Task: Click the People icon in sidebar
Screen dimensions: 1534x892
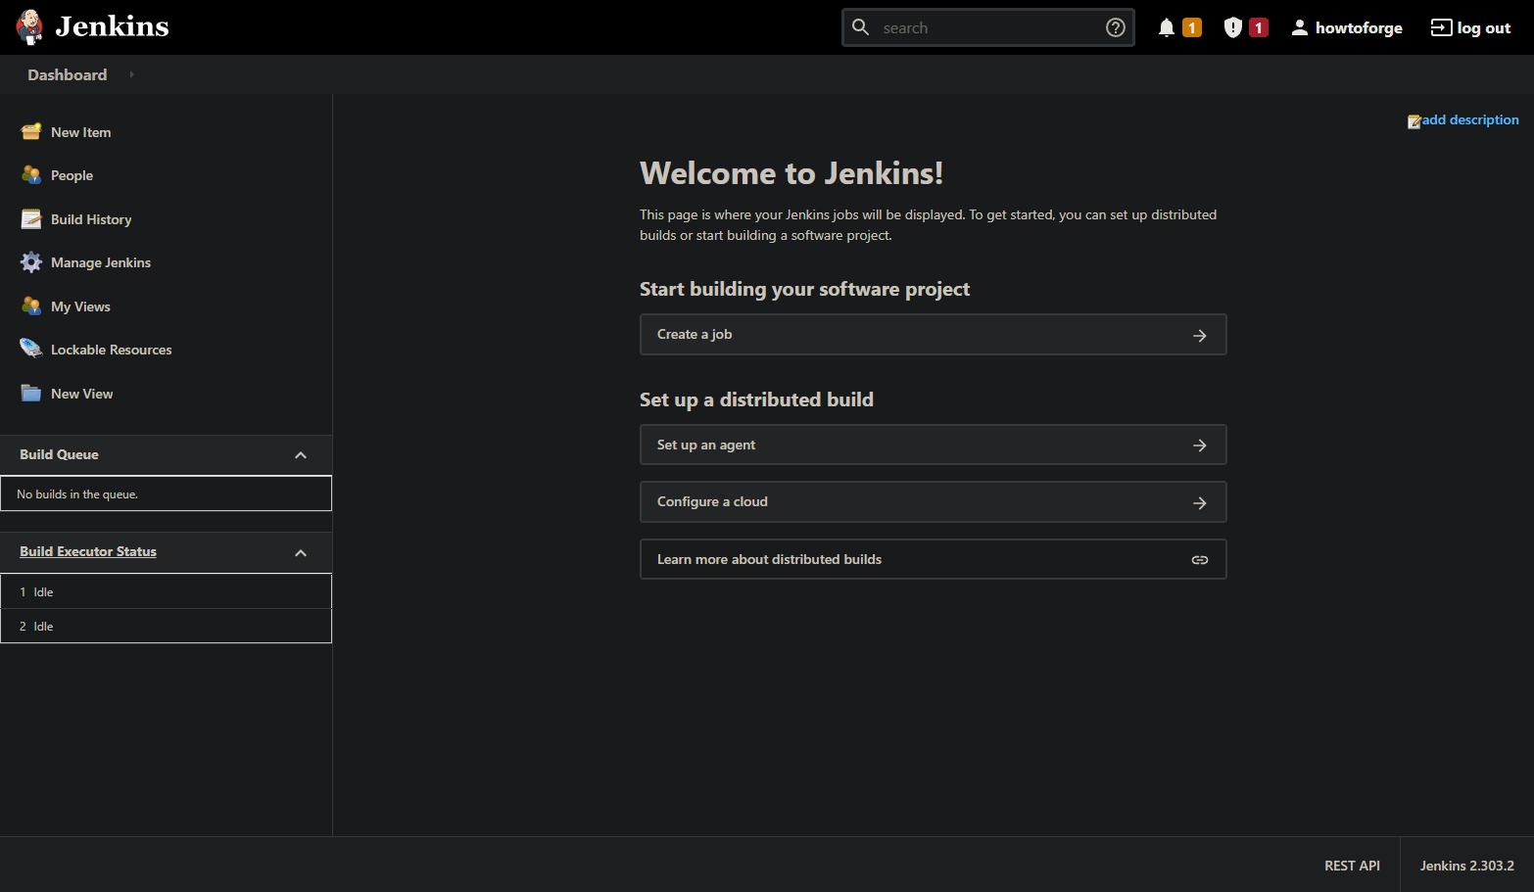Action: pos(31,175)
